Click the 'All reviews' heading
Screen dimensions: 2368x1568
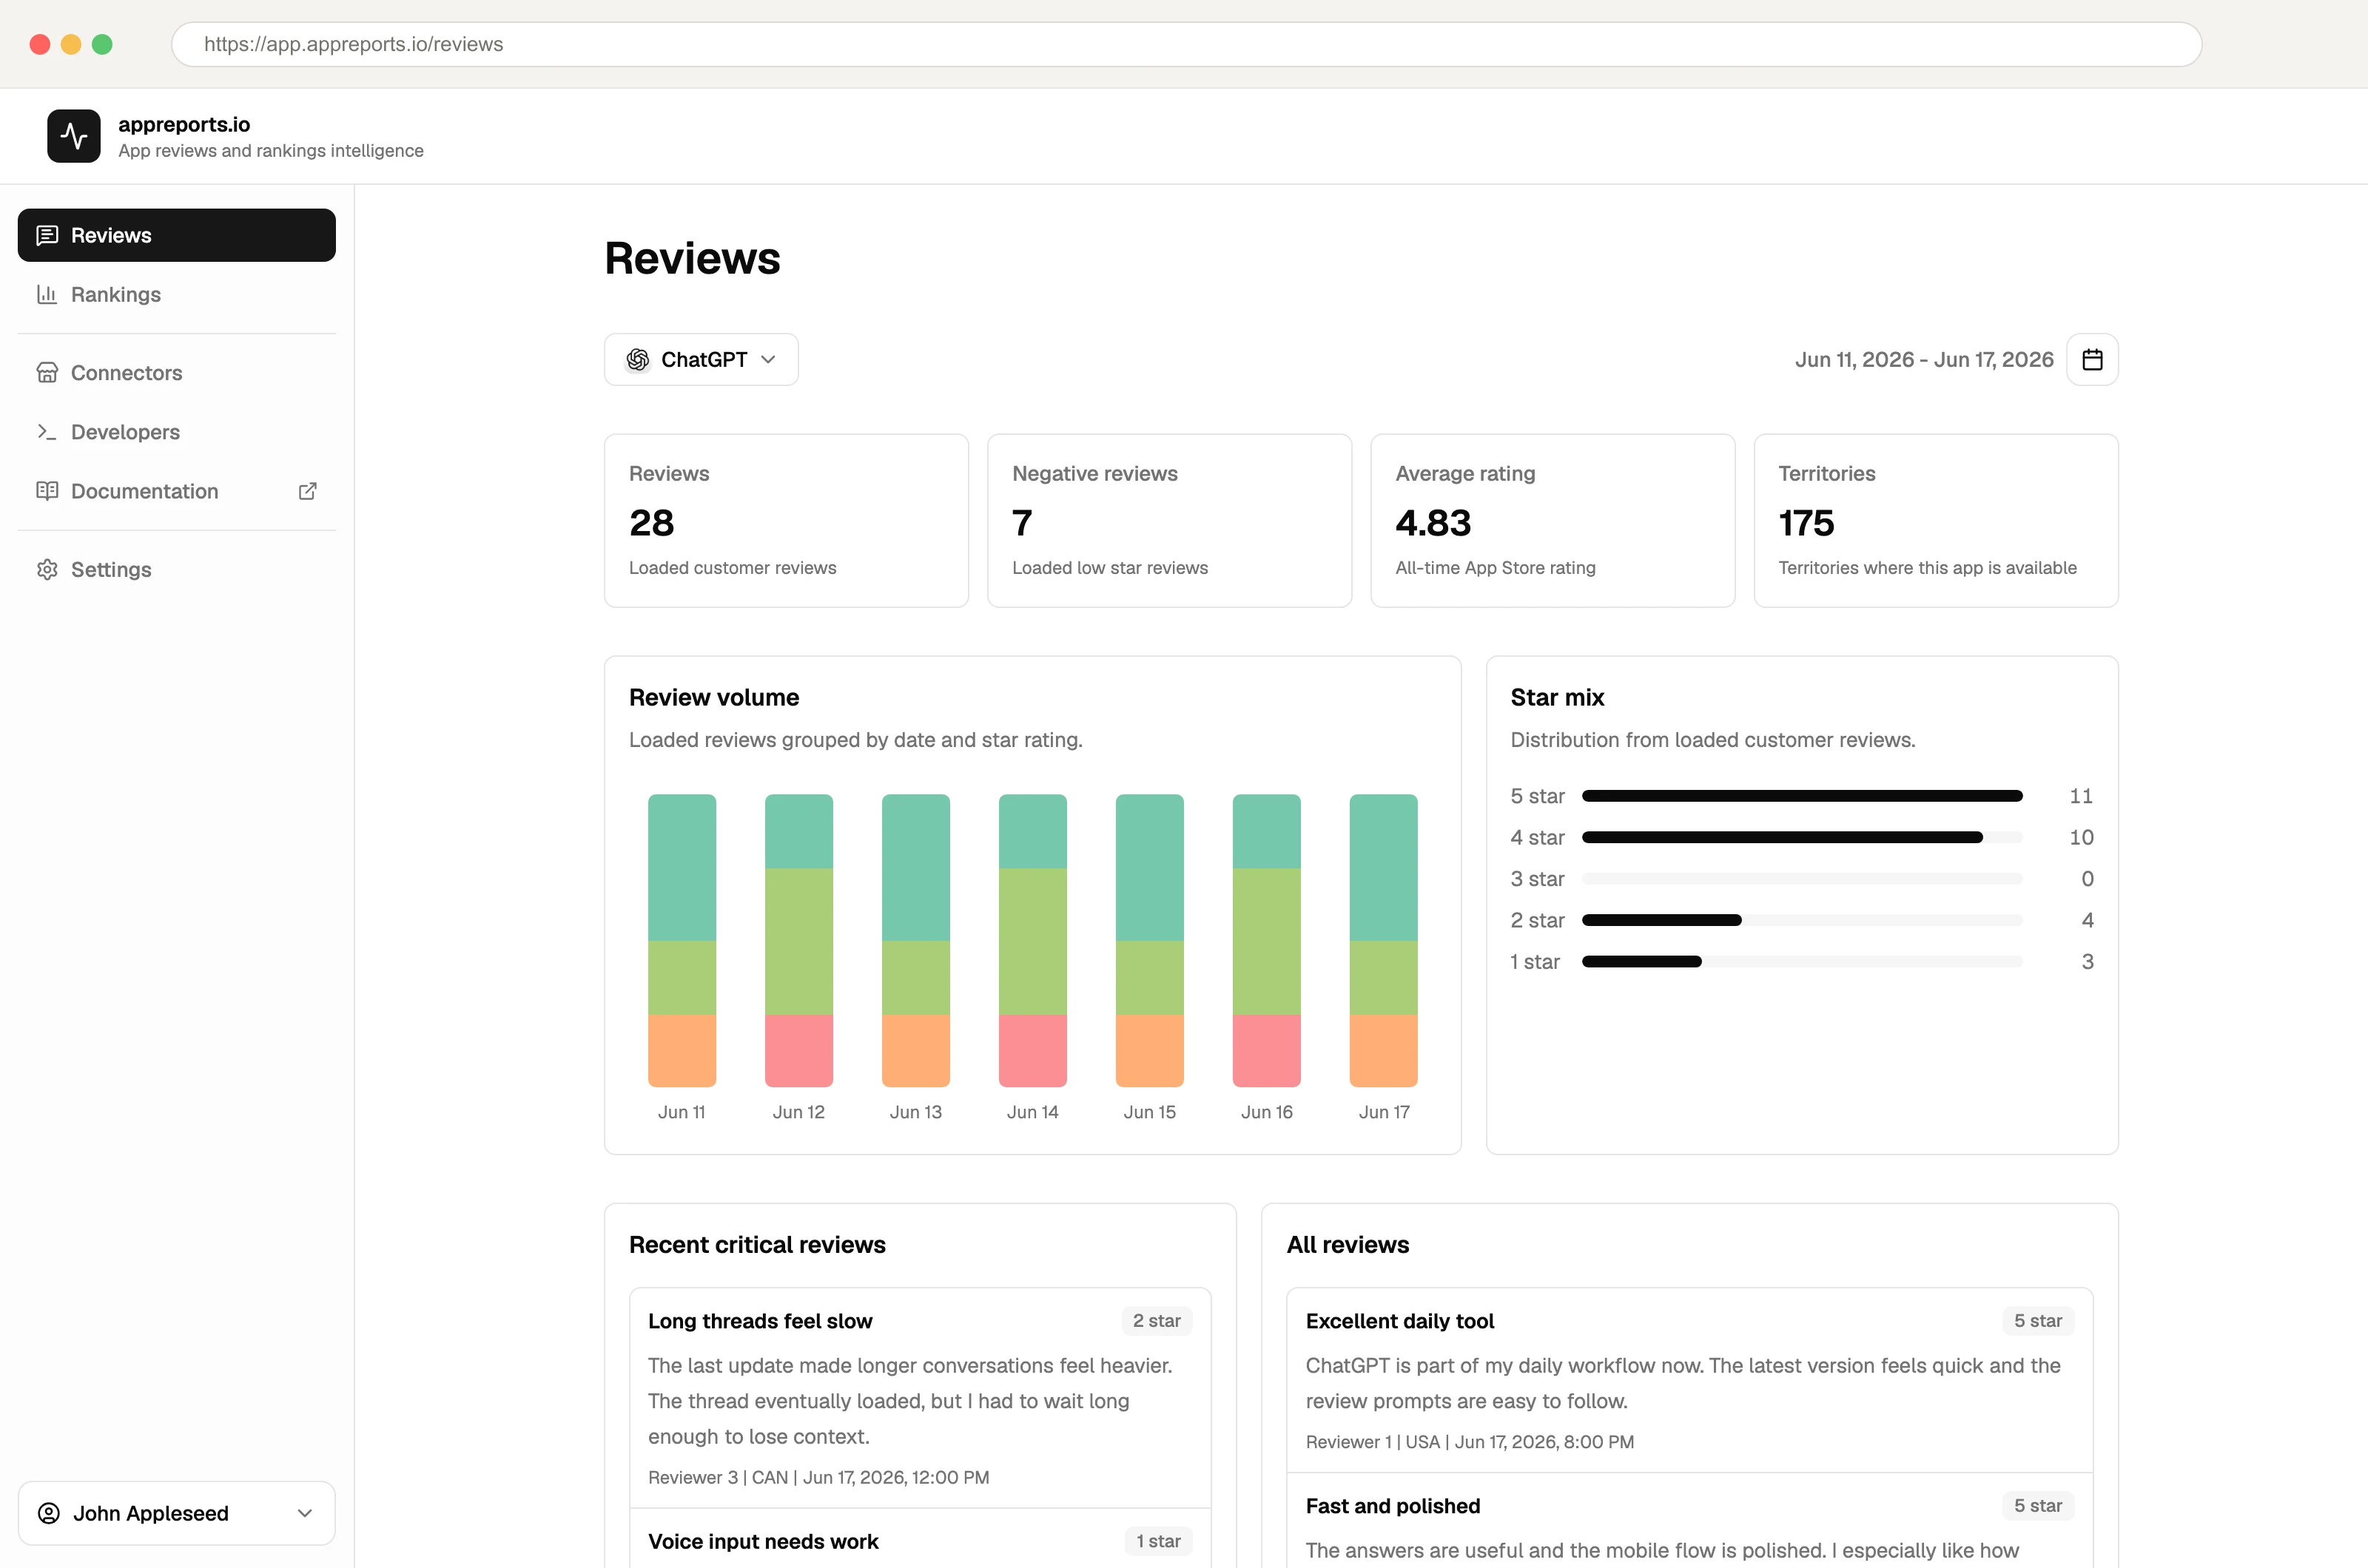pyautogui.click(x=1348, y=1244)
